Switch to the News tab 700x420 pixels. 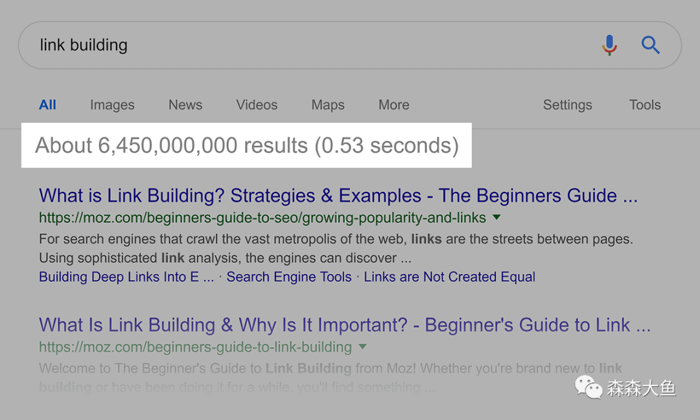tap(185, 105)
